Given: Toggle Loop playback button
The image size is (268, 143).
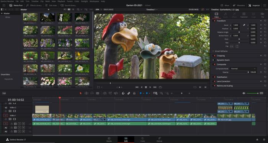Looking at the screenshot, I should pyautogui.click(x=160, y=87).
